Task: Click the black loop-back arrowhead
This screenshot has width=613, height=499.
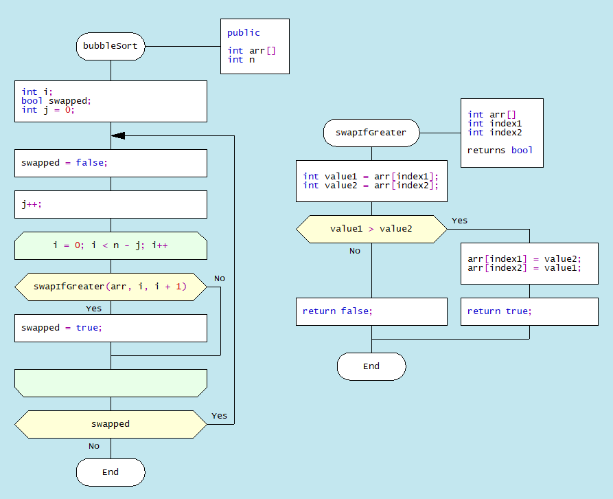Action: 118,136
